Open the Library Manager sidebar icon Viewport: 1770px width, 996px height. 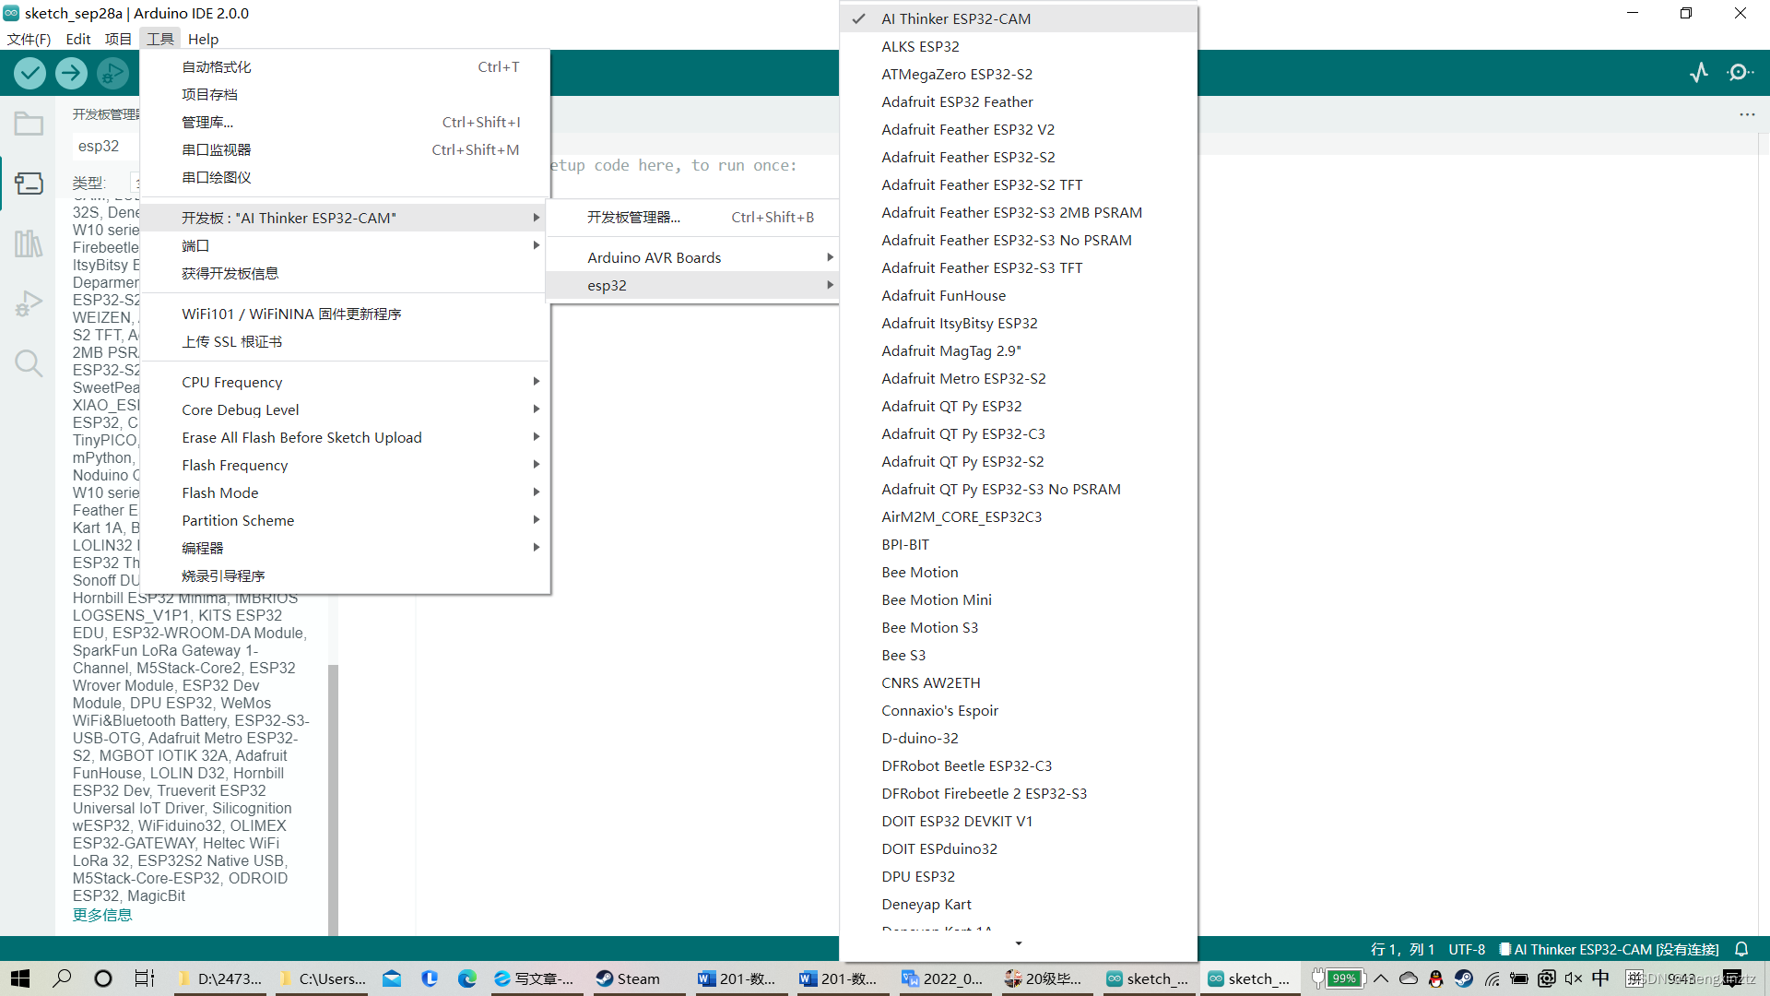click(x=29, y=243)
